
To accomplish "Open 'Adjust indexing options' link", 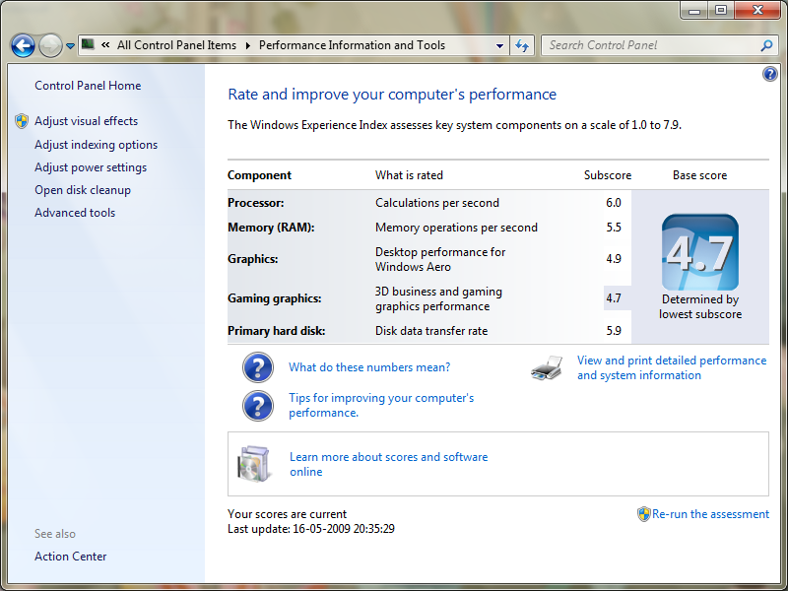I will [x=96, y=145].
